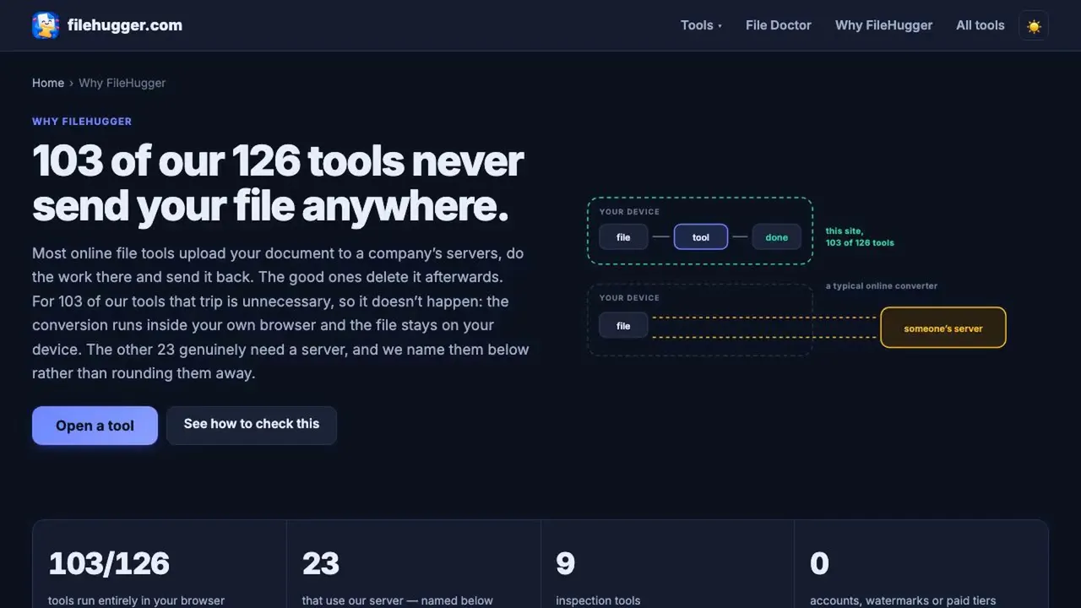Click the Why FileHugger breadcrumb text
The image size is (1081, 608).
click(122, 83)
